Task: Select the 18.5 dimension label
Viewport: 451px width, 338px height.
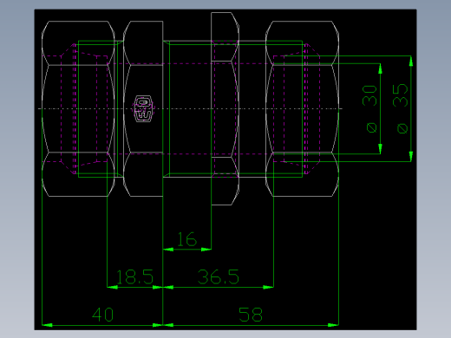Action: [x=134, y=276]
